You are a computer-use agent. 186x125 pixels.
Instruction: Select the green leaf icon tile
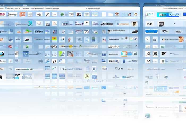pyautogui.click(x=61, y=14)
